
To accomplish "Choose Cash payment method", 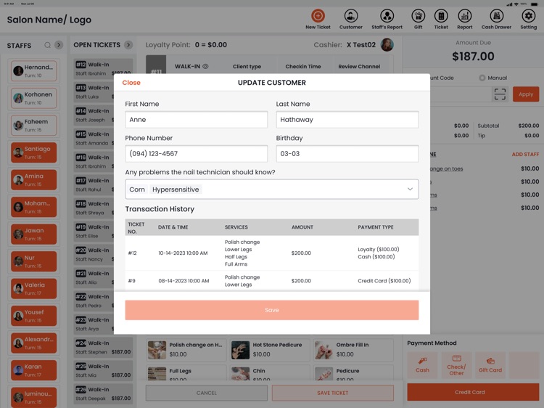I will pyautogui.click(x=422, y=365).
